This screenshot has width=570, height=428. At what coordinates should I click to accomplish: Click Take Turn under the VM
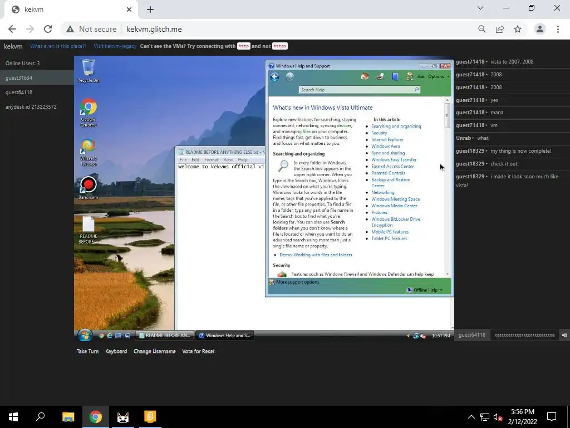[x=87, y=351]
